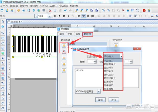Set text alignment to center
Screen dimensions: 158x112
[x=84, y=16]
